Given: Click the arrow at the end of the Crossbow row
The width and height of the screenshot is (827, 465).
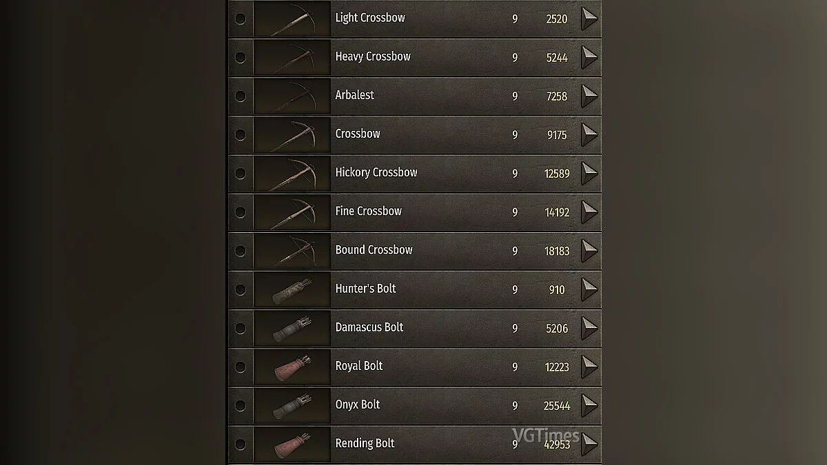Looking at the screenshot, I should coord(589,134).
